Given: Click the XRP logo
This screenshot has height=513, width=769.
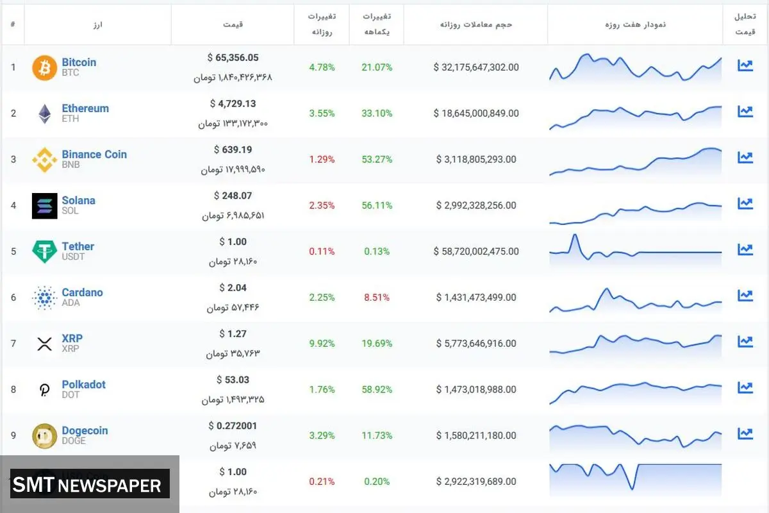Looking at the screenshot, I should coord(44,344).
